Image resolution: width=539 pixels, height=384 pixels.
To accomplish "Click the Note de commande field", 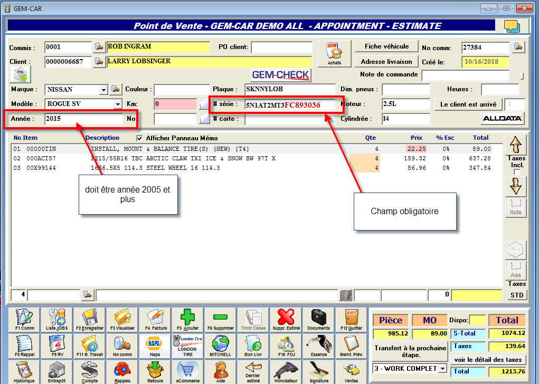I will point(465,75).
